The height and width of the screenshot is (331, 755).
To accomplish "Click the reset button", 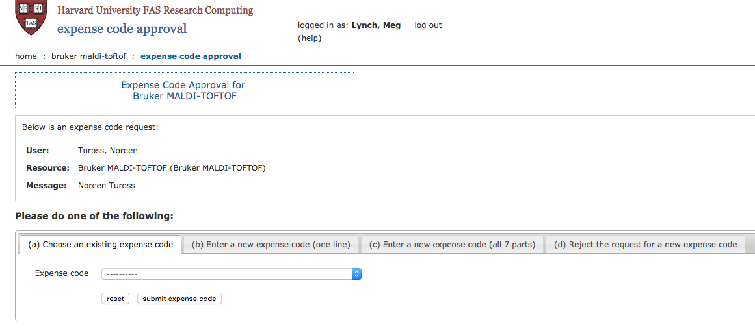I will tap(116, 299).
